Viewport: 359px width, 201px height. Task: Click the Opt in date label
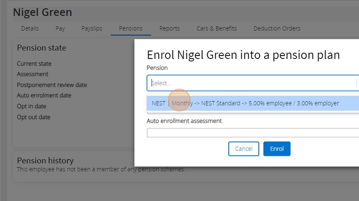31,107
